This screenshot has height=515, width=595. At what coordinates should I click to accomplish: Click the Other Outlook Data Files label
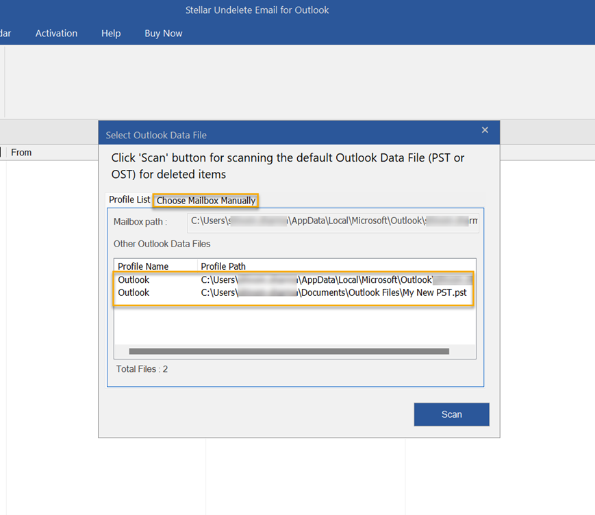click(162, 244)
